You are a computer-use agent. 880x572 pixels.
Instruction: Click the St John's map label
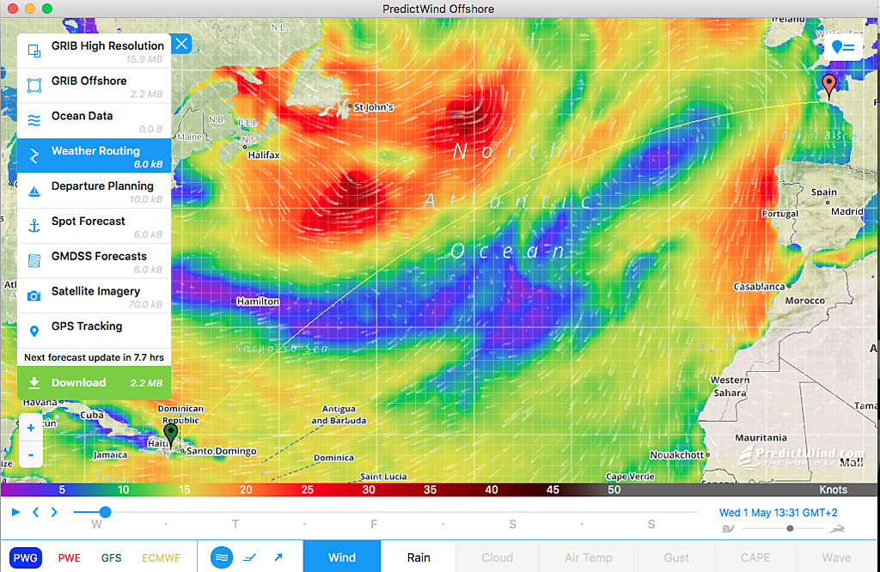click(374, 107)
